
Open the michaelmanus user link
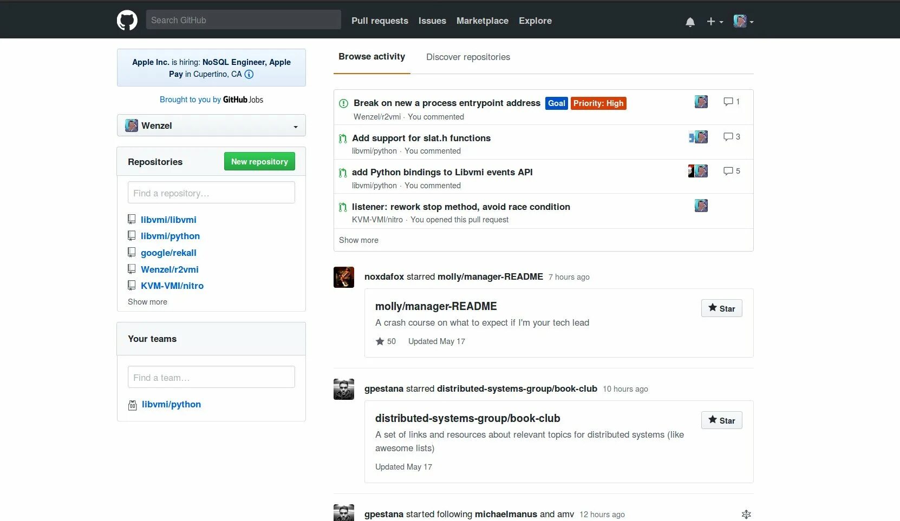click(x=506, y=514)
